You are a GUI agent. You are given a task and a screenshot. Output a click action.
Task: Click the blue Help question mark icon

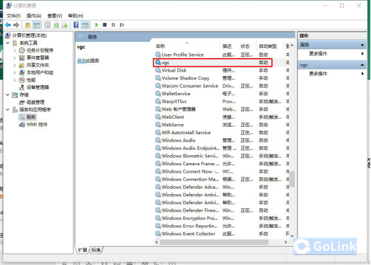pos(76,24)
